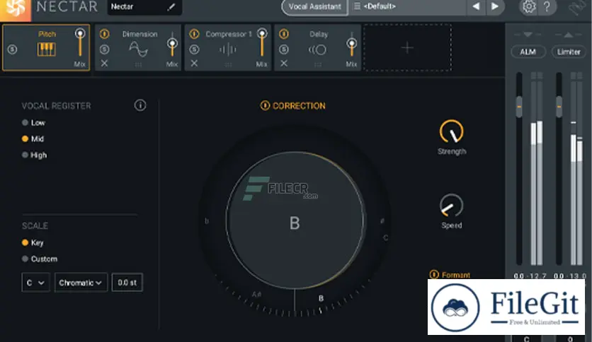
Task: Solo the Delay module
Action: (x=284, y=49)
